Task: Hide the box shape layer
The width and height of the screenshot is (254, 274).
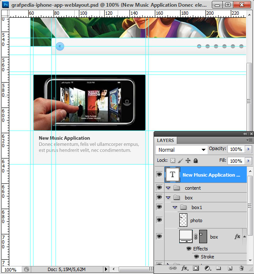Action: coord(159,236)
